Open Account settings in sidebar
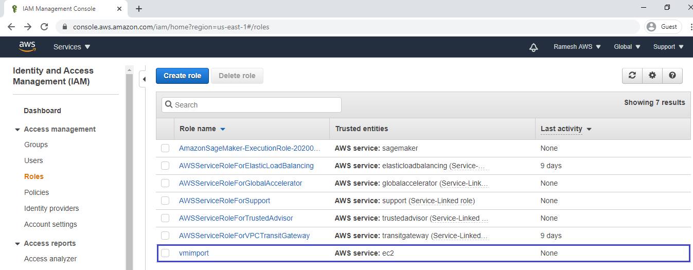The image size is (693, 270). pyautogui.click(x=50, y=224)
